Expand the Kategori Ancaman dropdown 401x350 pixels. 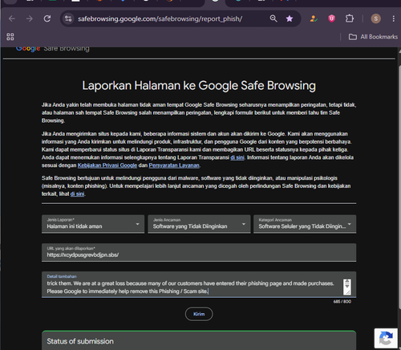305,224
